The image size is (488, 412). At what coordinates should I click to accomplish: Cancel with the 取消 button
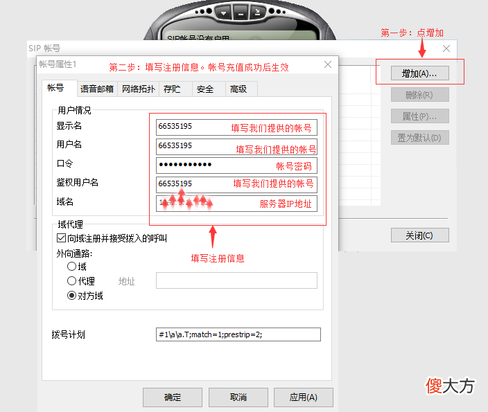[238, 397]
